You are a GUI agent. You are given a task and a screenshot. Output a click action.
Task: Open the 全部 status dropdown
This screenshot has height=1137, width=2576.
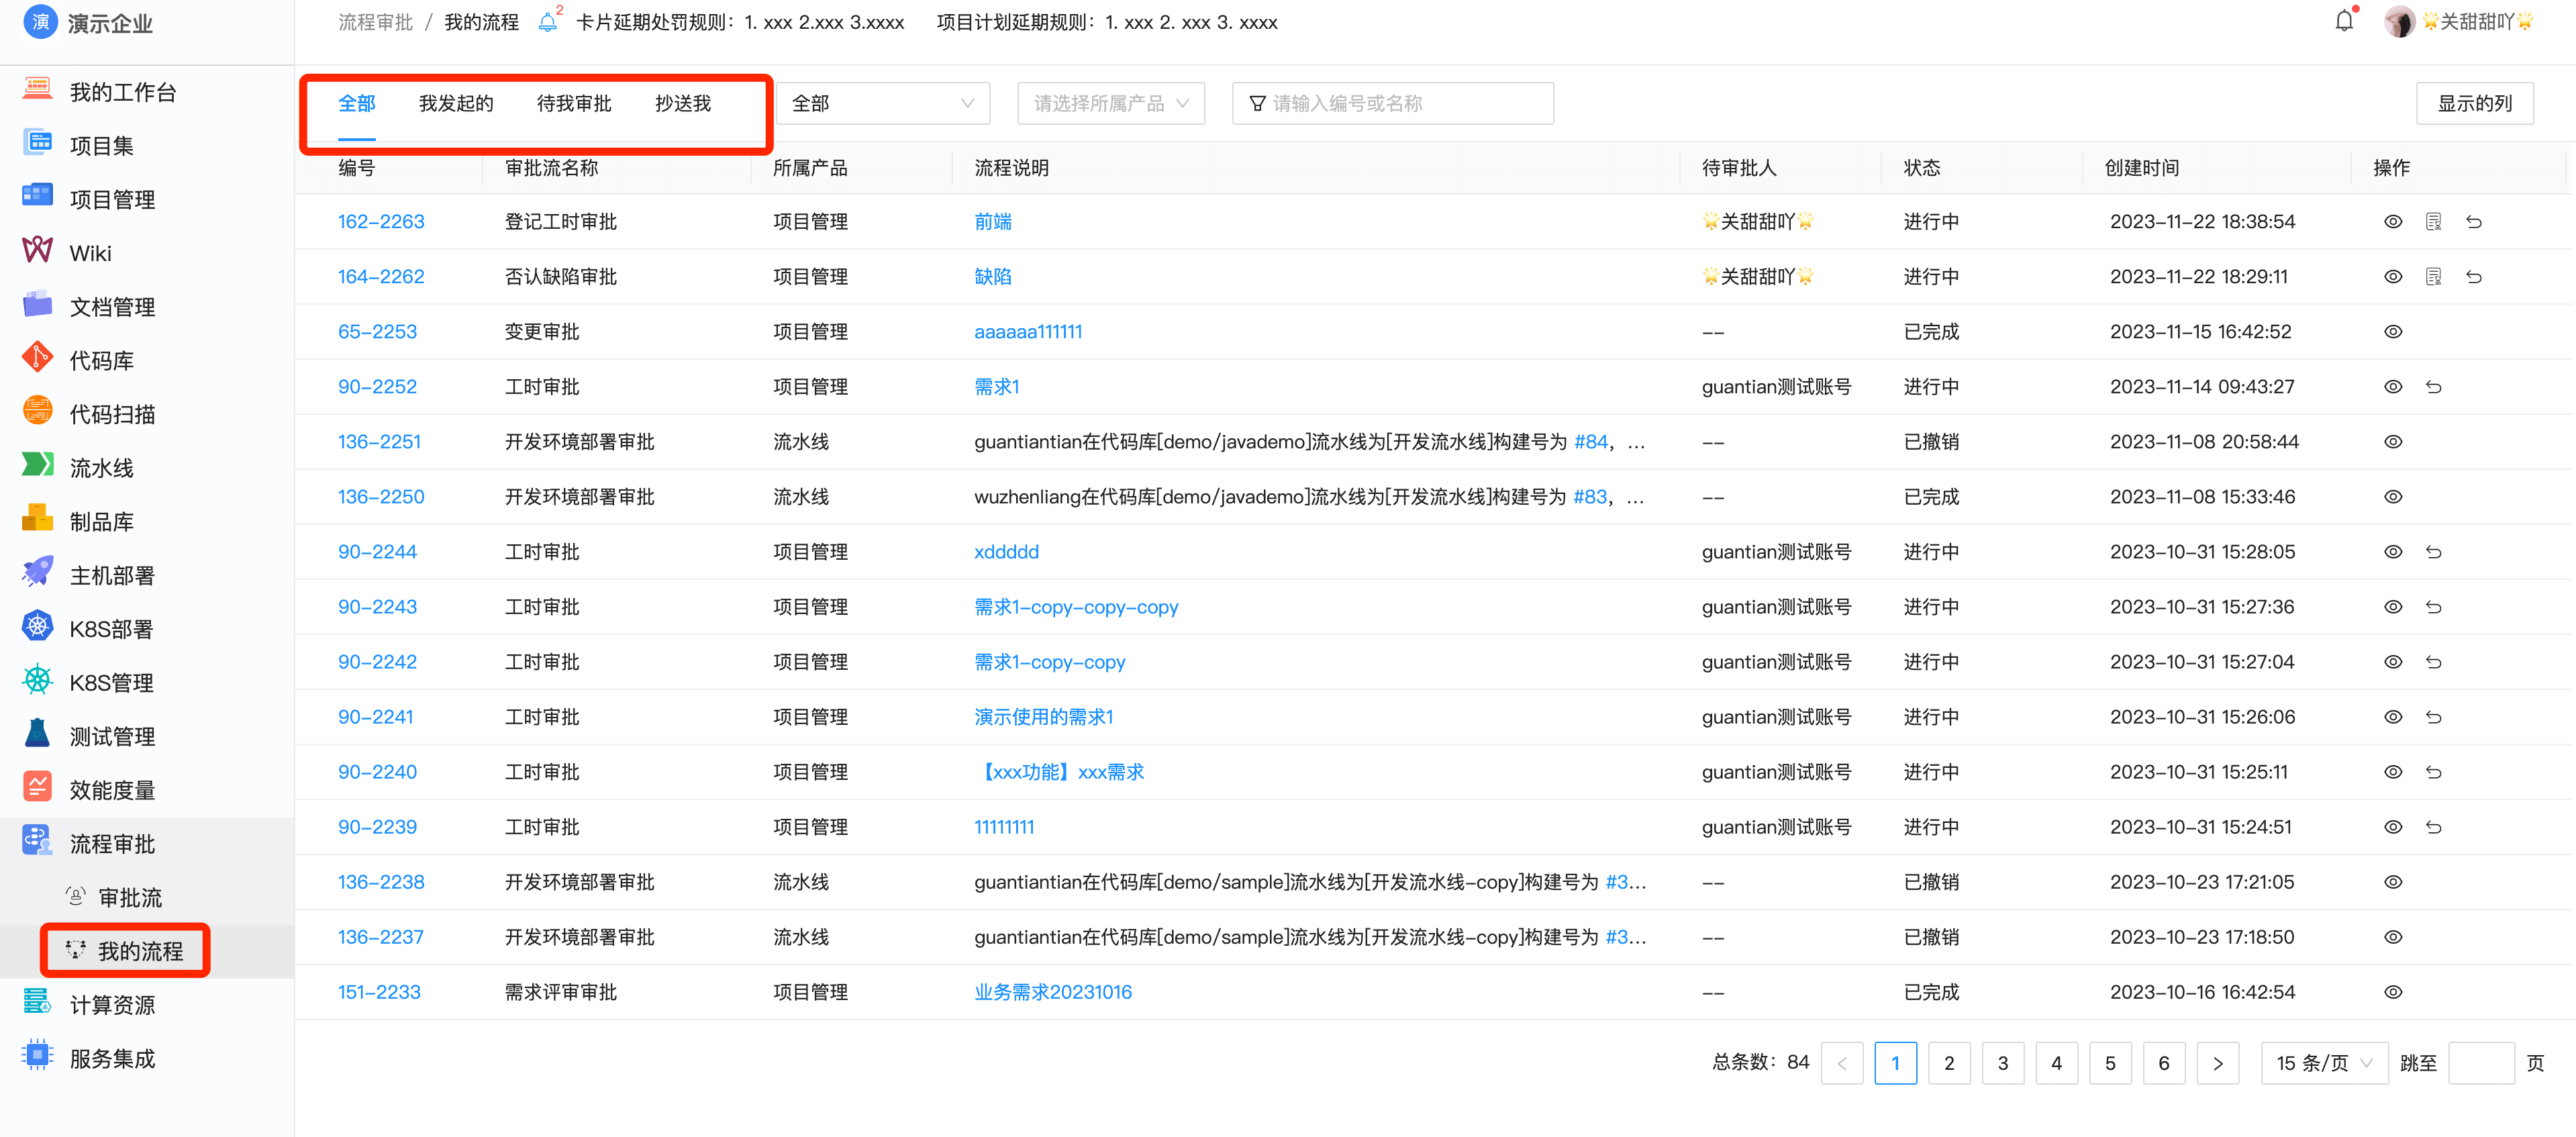pos(882,102)
